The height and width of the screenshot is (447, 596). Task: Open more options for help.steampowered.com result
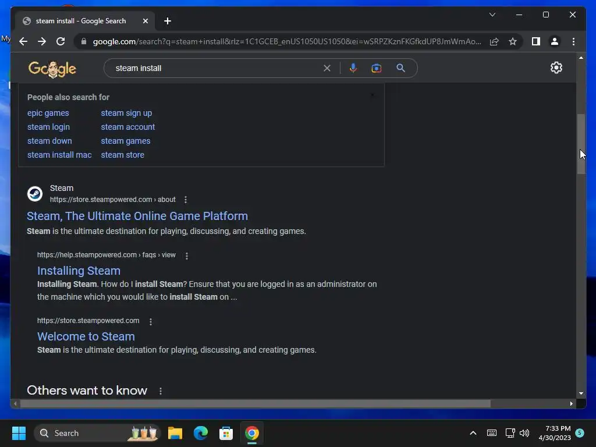187,256
